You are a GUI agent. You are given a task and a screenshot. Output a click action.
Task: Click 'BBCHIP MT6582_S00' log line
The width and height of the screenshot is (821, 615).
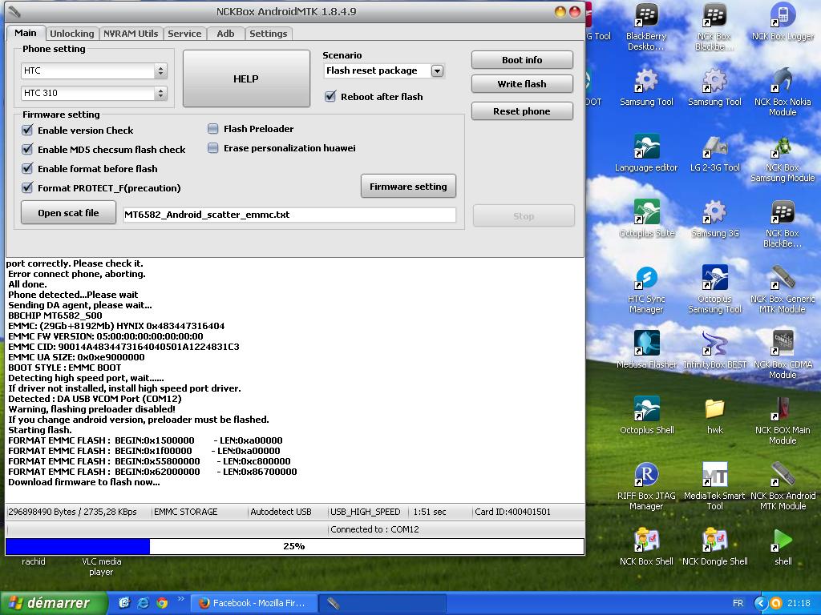(x=55, y=316)
